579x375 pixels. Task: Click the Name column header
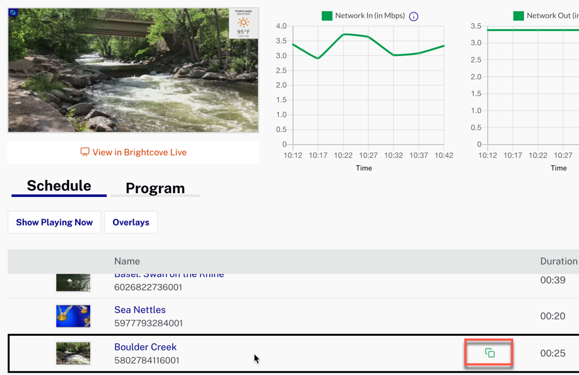tap(127, 261)
